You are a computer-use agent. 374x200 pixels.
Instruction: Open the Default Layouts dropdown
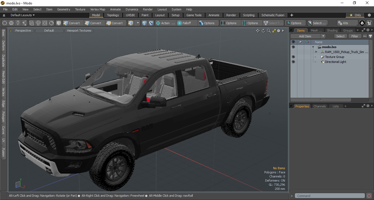coord(23,15)
